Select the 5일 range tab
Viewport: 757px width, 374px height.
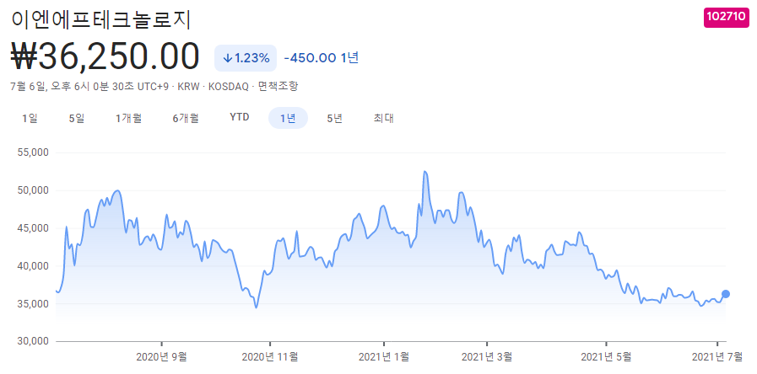pyautogui.click(x=77, y=118)
